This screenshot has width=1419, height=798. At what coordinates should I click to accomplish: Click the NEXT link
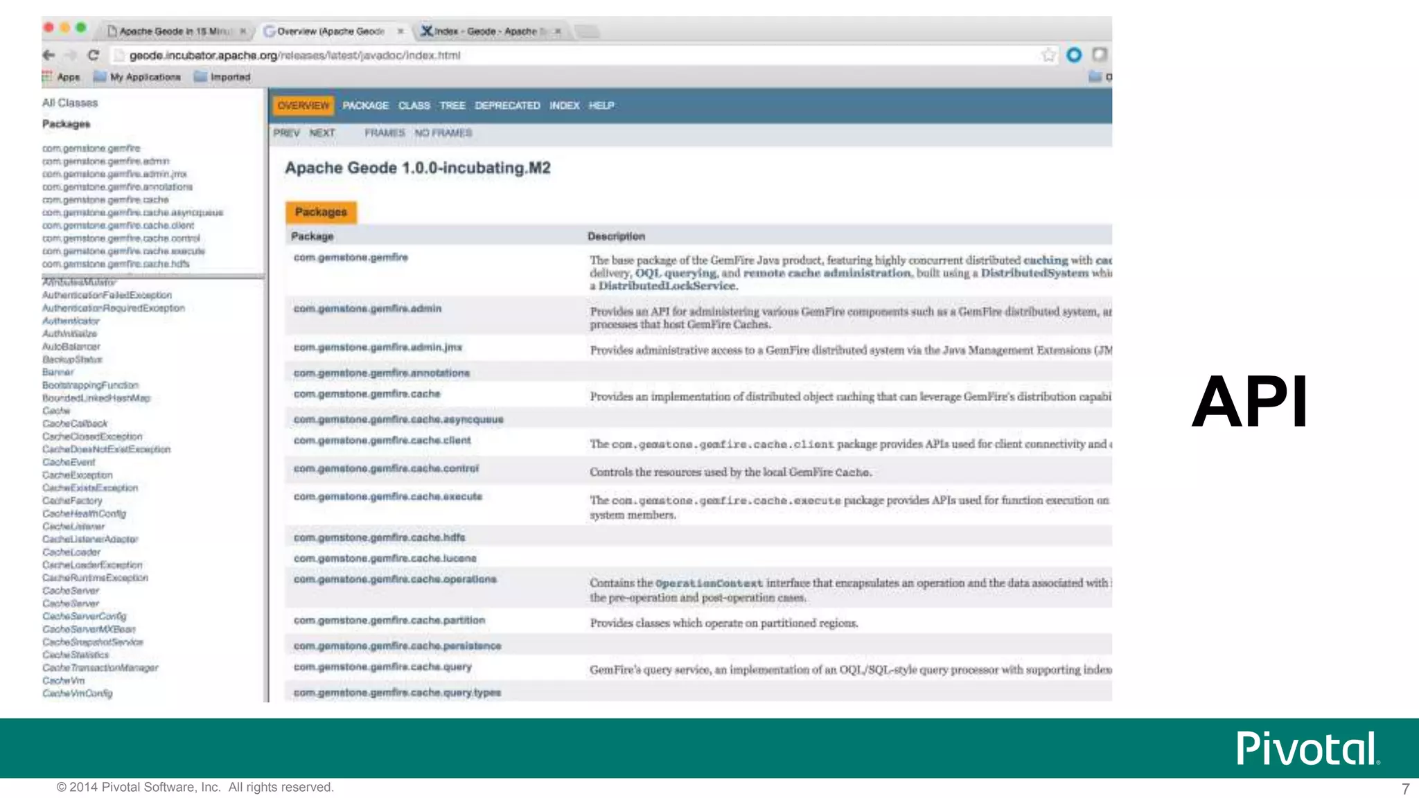(x=322, y=133)
